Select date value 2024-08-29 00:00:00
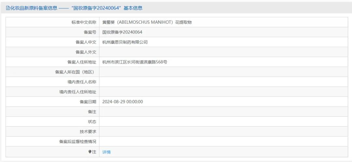Screen dimensions: 352x162 pyautogui.click(x=123, y=102)
